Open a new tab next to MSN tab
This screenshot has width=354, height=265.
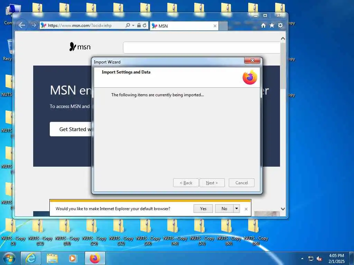(223, 26)
